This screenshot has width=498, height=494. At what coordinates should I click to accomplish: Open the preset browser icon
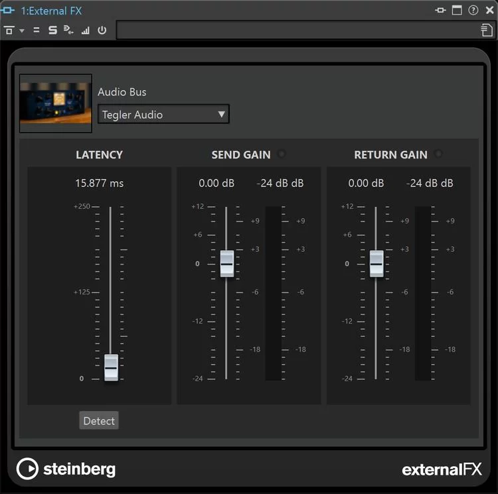[x=487, y=31]
